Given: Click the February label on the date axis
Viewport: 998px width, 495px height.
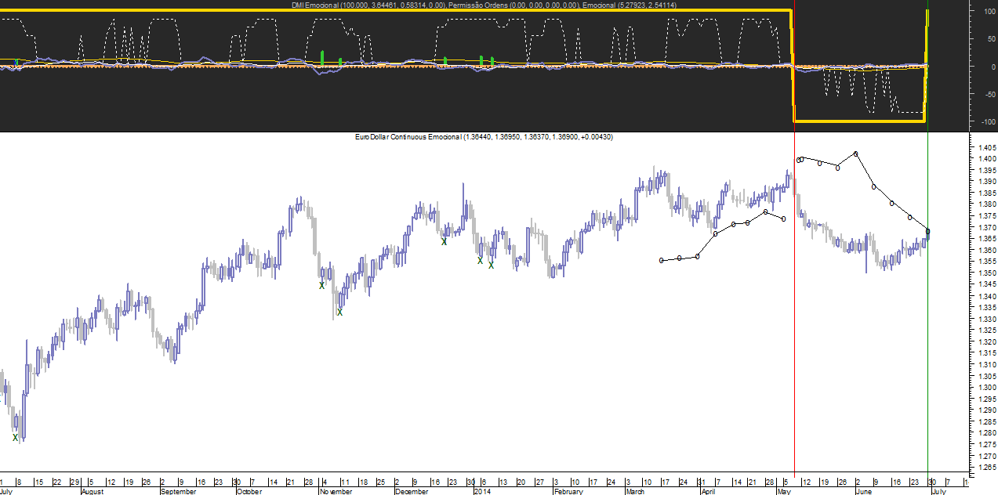Looking at the screenshot, I should pos(568,491).
